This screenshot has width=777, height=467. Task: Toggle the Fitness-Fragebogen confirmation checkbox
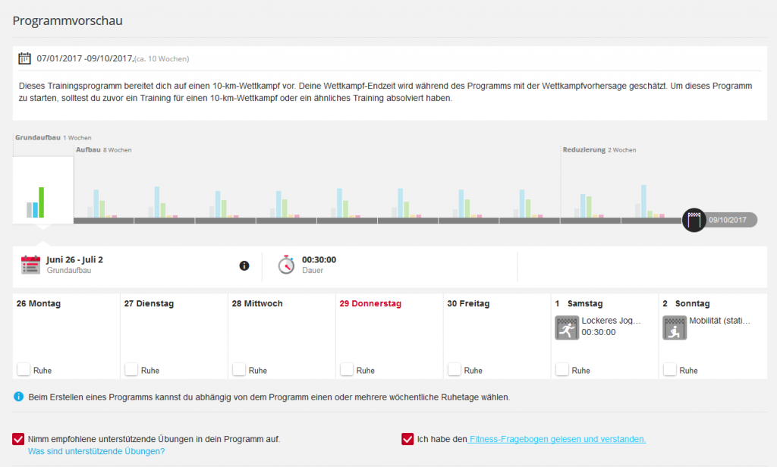click(x=408, y=439)
